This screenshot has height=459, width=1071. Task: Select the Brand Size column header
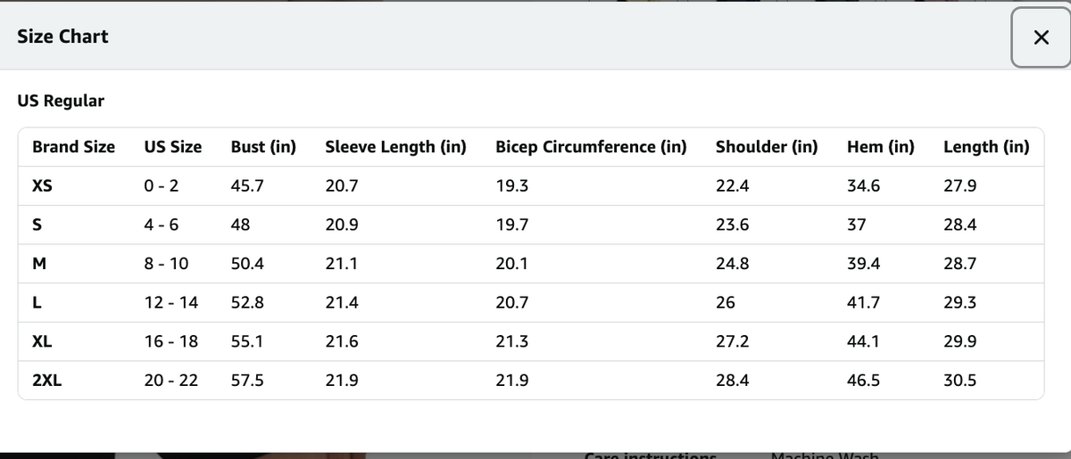point(73,147)
